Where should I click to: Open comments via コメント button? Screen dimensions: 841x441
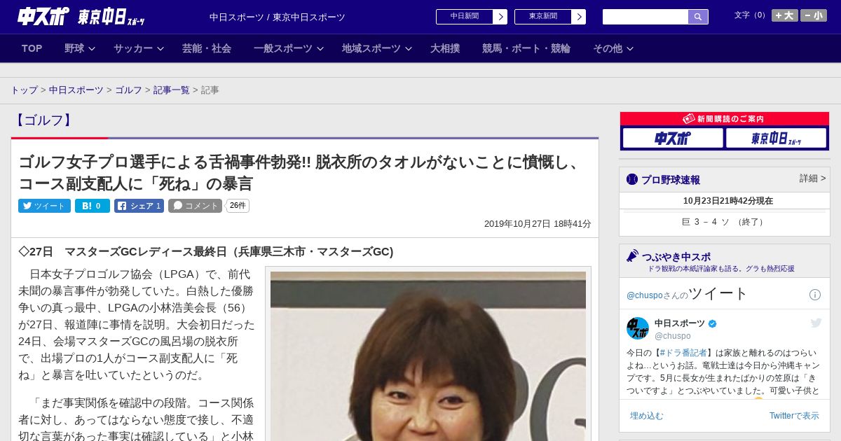196,206
